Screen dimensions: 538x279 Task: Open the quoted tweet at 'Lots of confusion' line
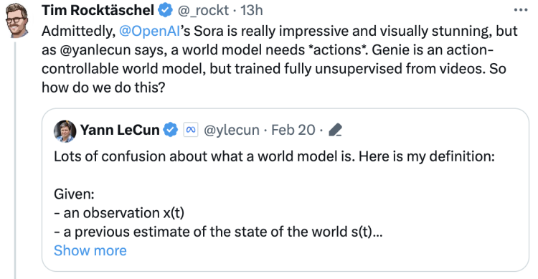pyautogui.click(x=275, y=156)
